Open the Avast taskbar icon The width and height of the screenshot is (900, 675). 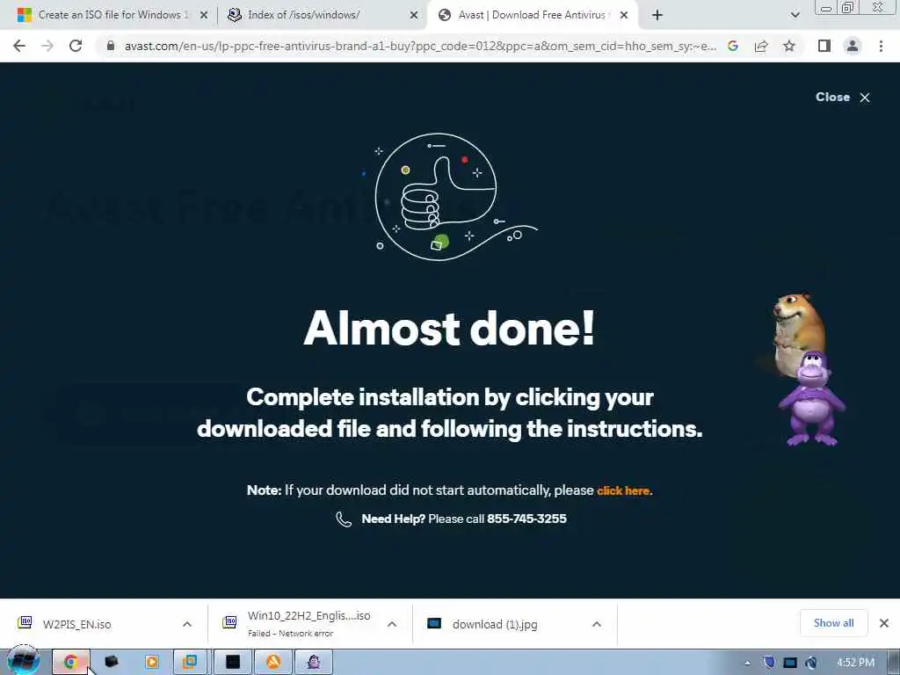point(273,662)
